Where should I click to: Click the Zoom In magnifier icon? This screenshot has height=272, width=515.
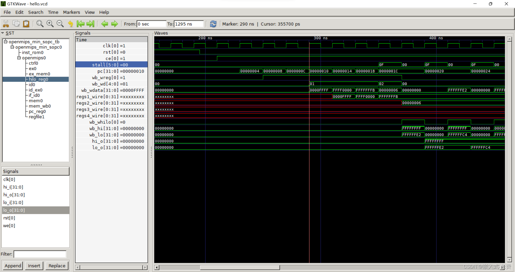(x=50, y=24)
